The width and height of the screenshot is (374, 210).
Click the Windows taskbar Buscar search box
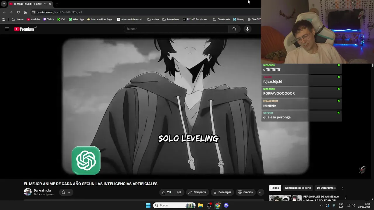174,205
